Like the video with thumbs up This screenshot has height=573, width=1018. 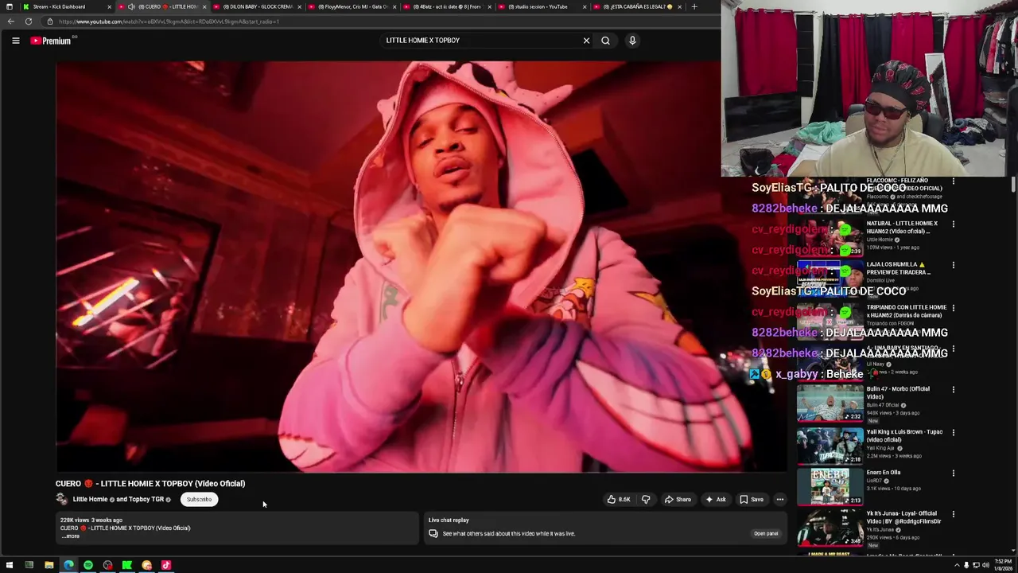619,500
